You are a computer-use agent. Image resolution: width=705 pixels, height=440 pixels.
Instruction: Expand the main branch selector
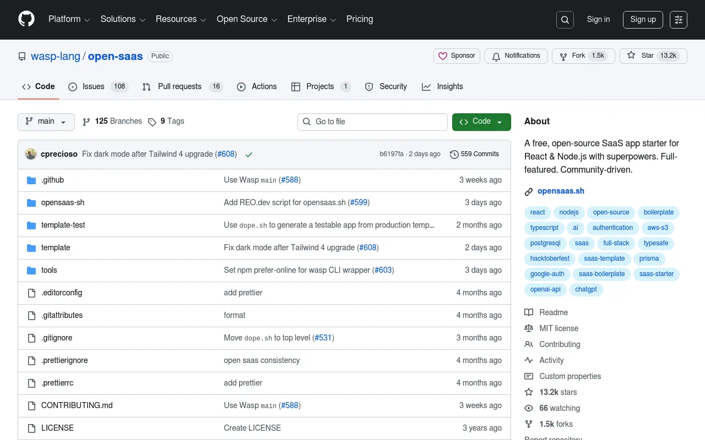point(46,122)
